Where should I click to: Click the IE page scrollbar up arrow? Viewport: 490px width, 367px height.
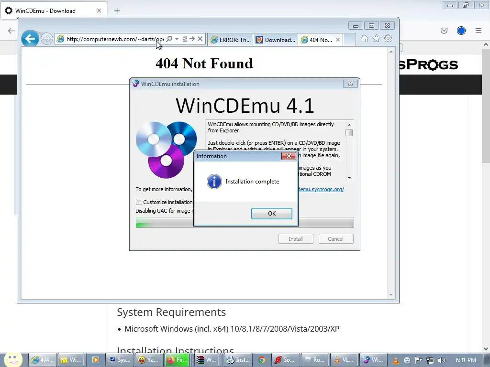point(391,52)
